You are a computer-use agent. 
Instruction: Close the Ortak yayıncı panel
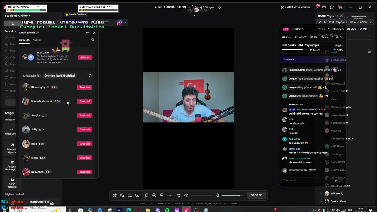coord(94,32)
